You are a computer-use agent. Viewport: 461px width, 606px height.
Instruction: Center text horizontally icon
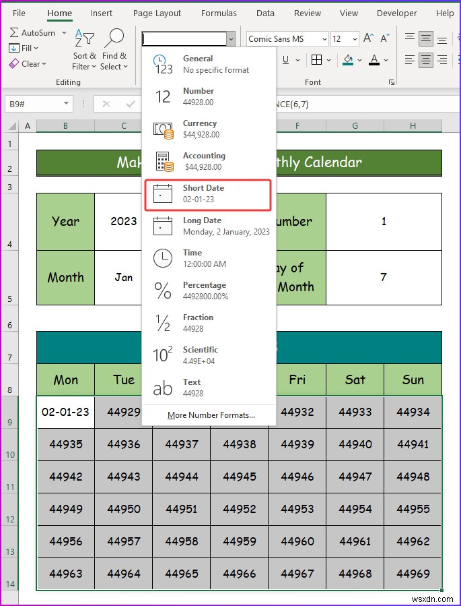[426, 60]
